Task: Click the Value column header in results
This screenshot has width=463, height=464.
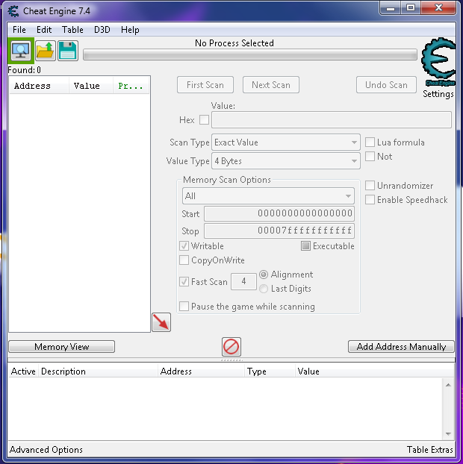Action: [x=91, y=86]
